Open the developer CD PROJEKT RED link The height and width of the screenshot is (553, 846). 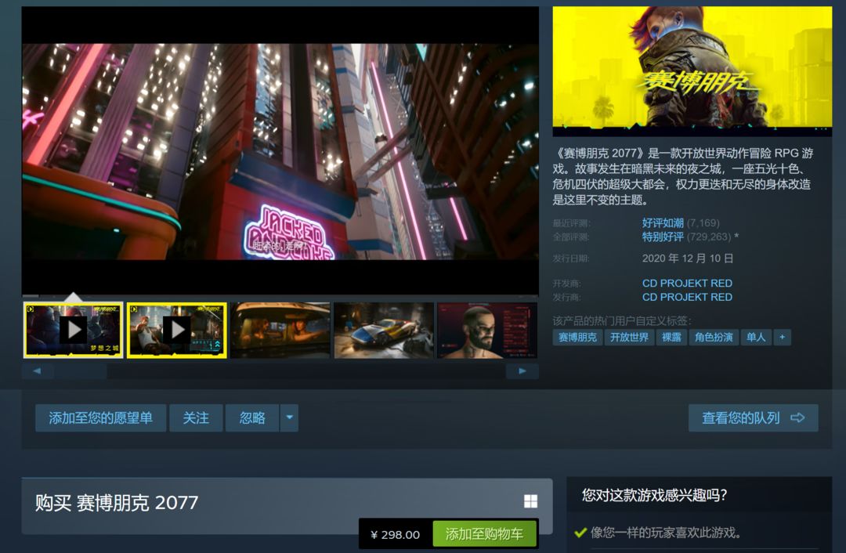(687, 284)
